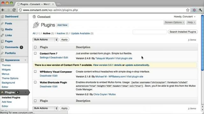Click the Plugins plug icon in sidebar

(x=2, y=92)
